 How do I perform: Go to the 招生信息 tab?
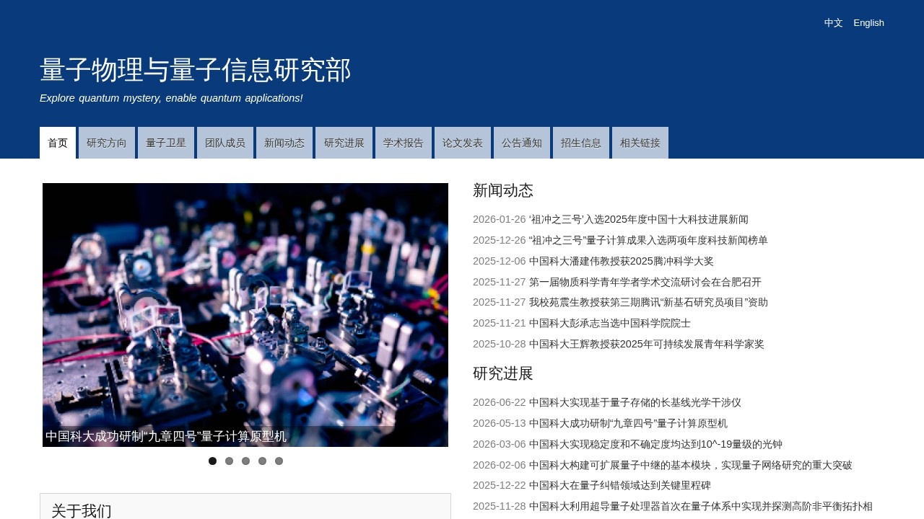pyautogui.click(x=580, y=143)
